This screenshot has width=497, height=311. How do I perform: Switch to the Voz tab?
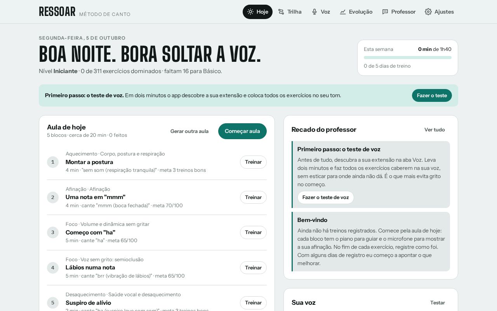pos(321,12)
